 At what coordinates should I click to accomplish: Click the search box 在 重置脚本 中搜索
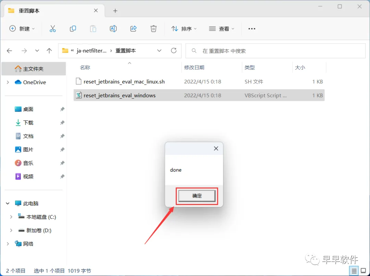(x=275, y=51)
